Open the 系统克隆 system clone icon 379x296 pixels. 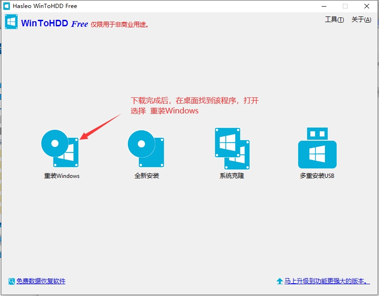(232, 148)
